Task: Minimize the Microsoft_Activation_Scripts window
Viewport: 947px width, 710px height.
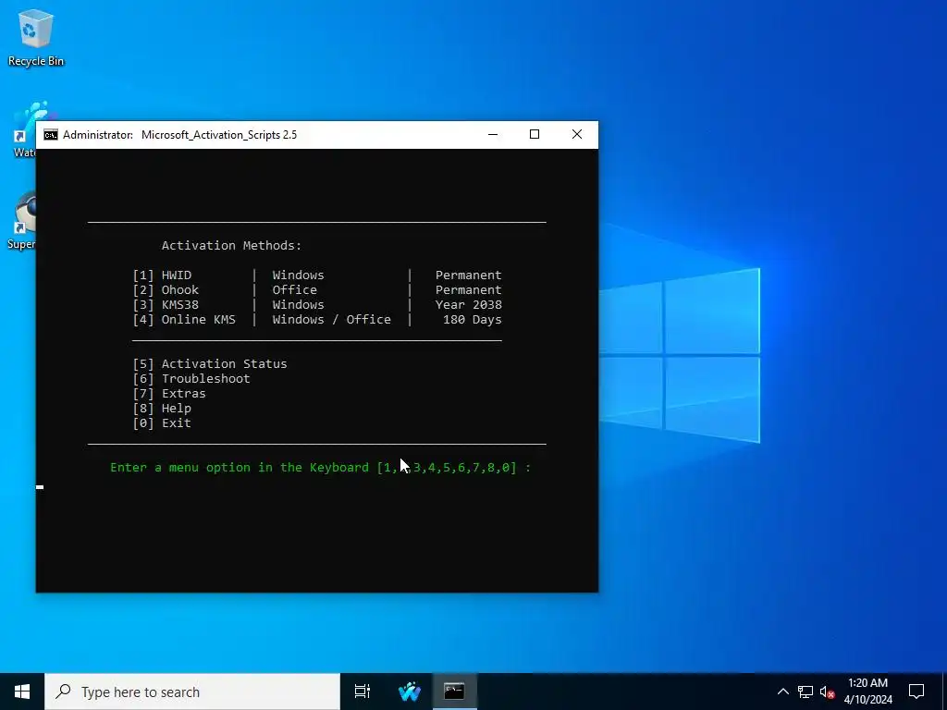Action: coord(493,135)
